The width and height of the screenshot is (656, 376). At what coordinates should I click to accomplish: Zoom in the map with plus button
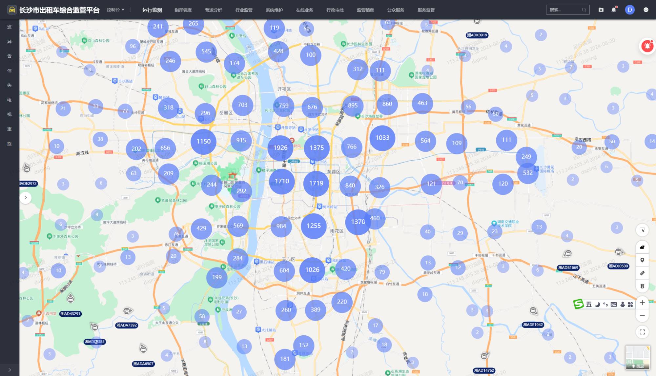pyautogui.click(x=642, y=303)
